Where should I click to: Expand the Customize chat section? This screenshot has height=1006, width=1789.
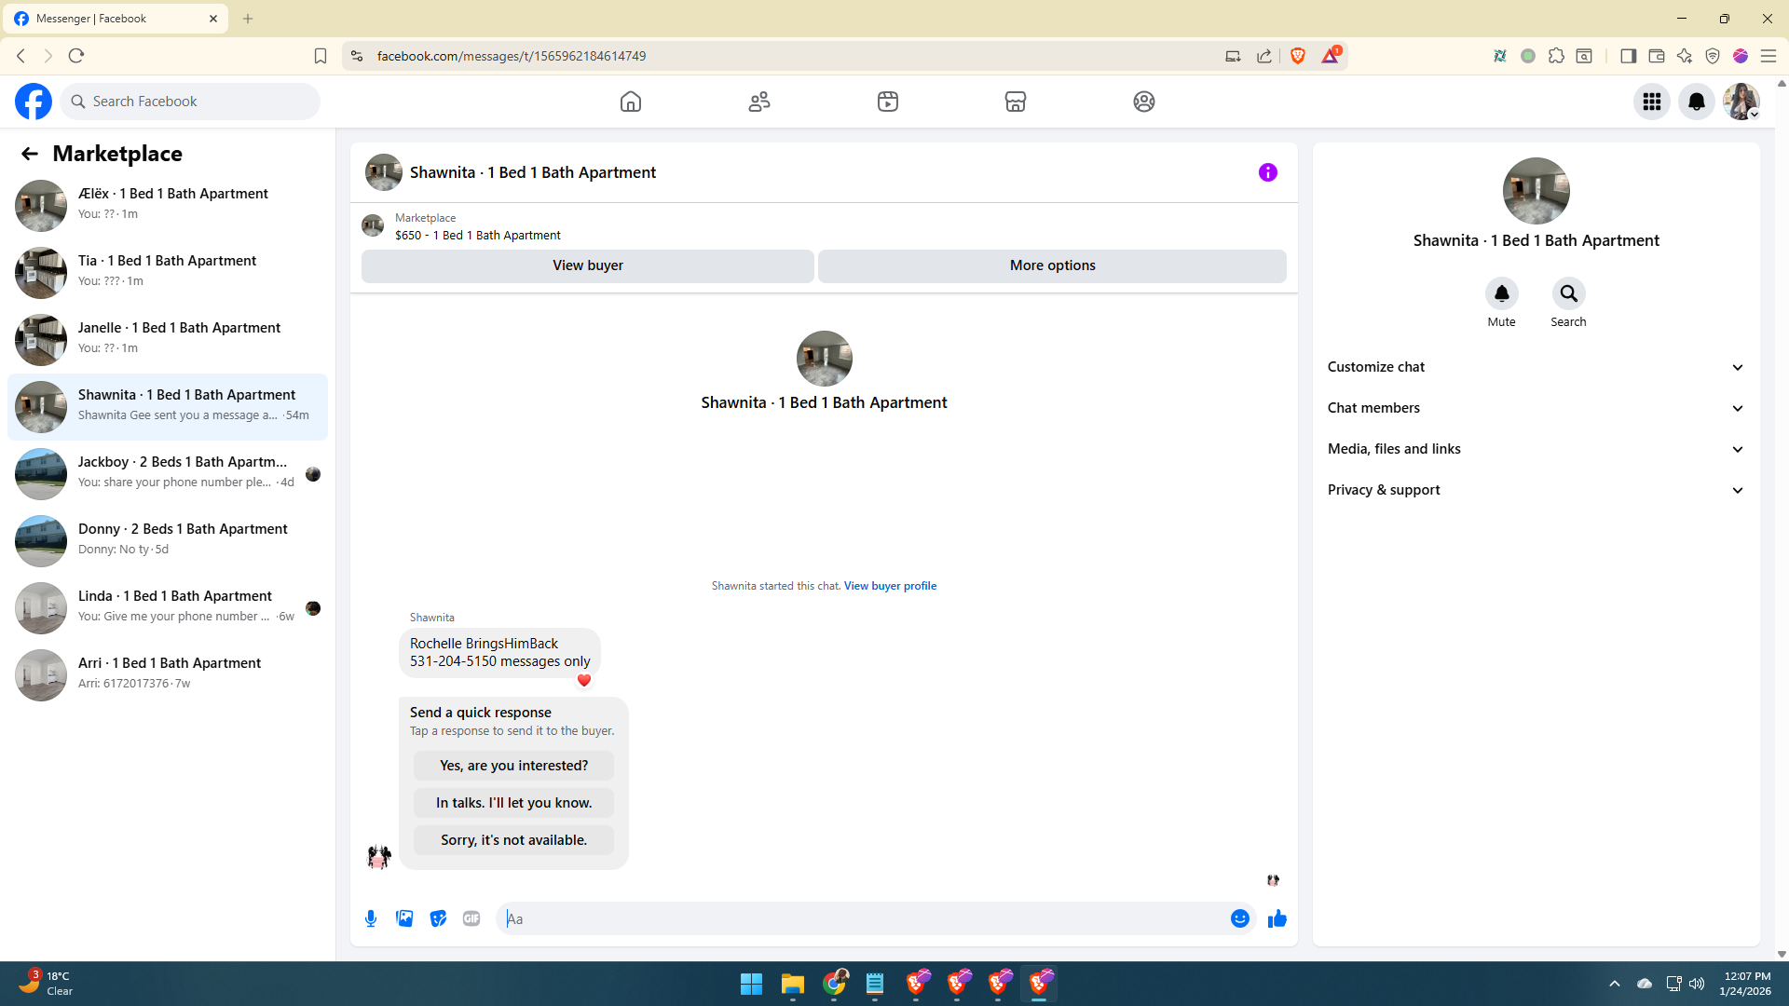pyautogui.click(x=1536, y=367)
